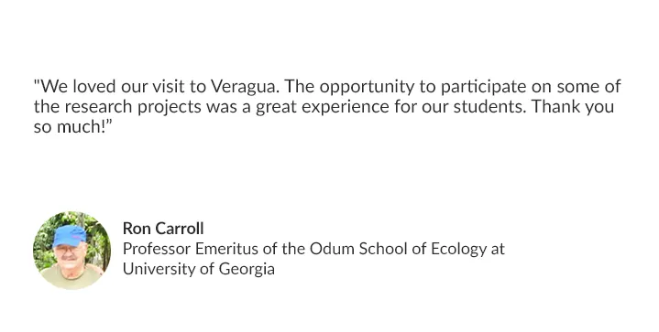Click the word "students" in the quote

489,106
